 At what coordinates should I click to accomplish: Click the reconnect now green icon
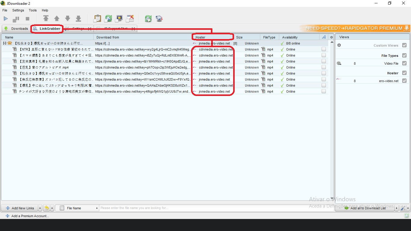[x=148, y=19]
